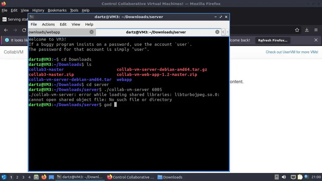Screen dimensions: 322x181
Task: Open the network tray icon
Action: coord(293,177)
